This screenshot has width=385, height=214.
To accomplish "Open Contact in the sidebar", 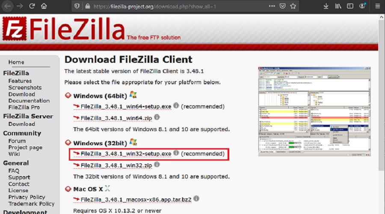I will (x=19, y=184).
